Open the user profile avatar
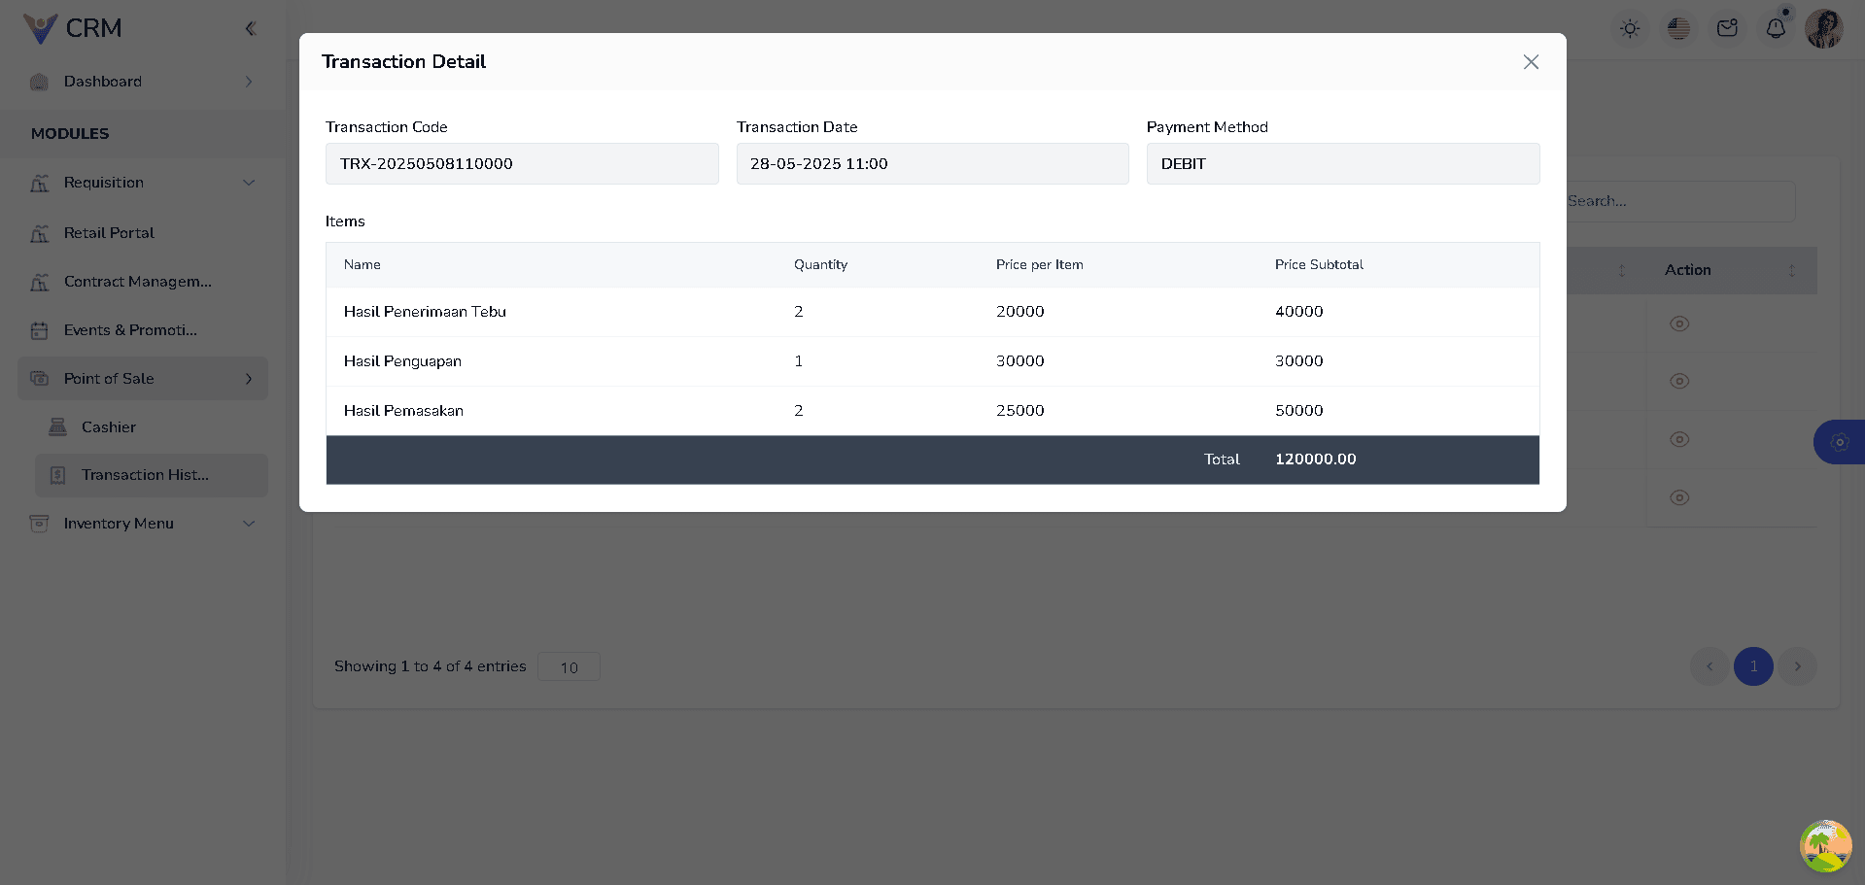 [x=1823, y=28]
